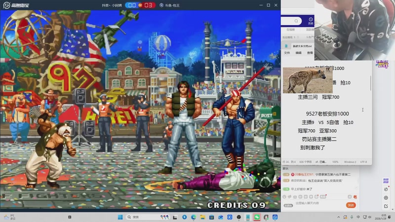
Task: Open the green WeChat icon on taskbar
Action: pos(257,217)
